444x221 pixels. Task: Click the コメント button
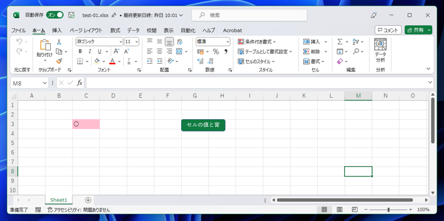388,30
